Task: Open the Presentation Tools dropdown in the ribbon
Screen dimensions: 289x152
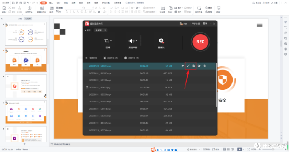Action: 199,10
